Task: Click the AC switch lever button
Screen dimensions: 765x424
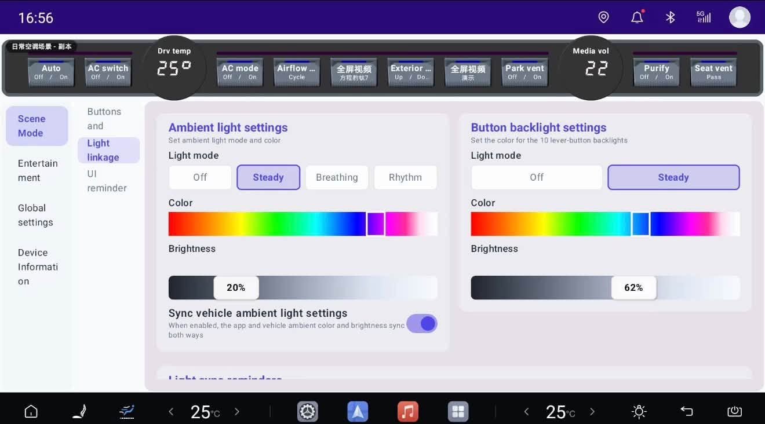Action: tap(108, 72)
